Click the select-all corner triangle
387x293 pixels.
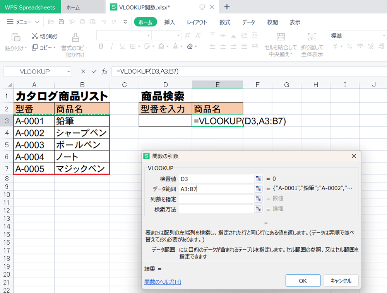pos(10,85)
